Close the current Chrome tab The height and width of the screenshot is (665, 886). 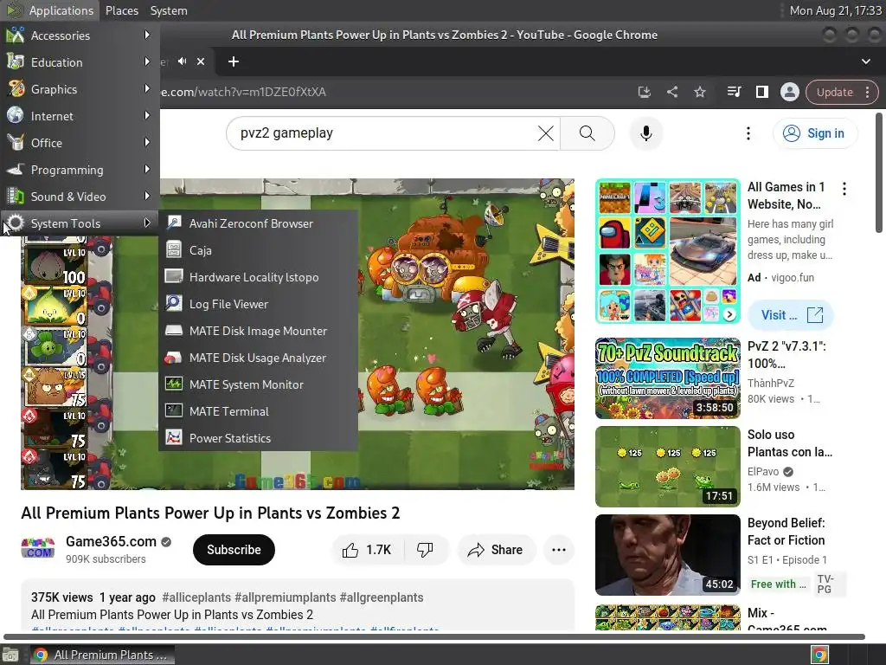click(201, 61)
